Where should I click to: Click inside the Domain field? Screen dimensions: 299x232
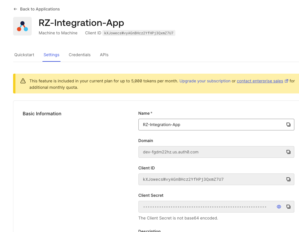(x=209, y=152)
